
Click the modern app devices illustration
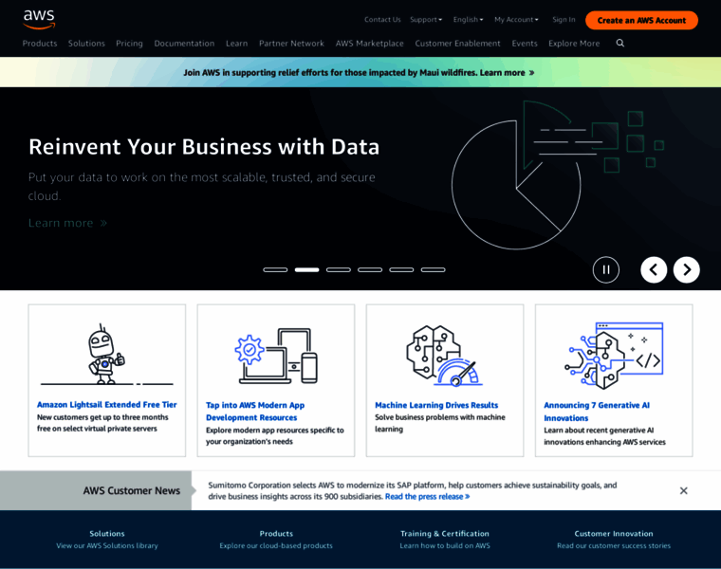tap(276, 356)
